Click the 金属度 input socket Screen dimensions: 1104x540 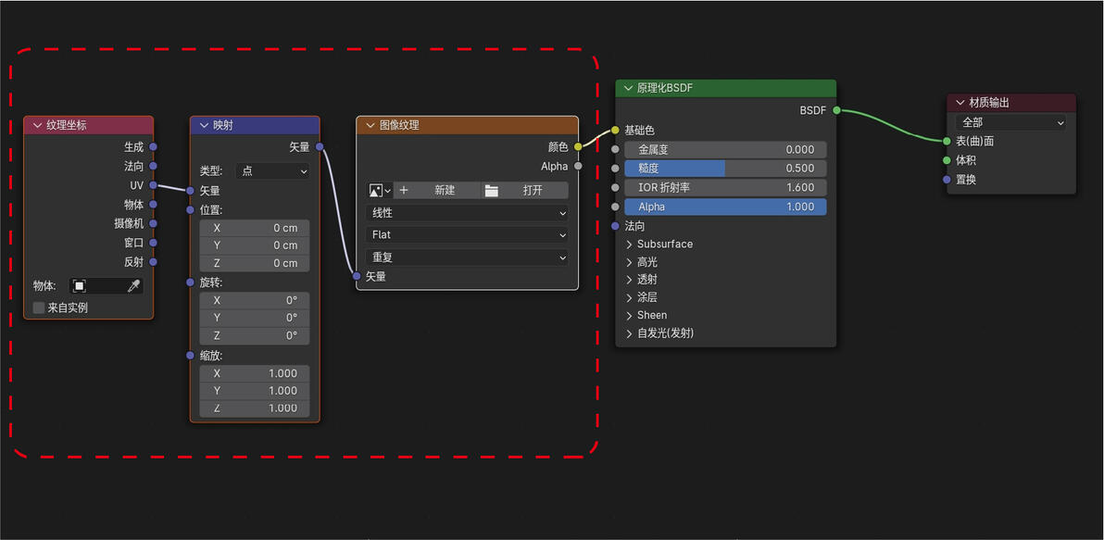(x=615, y=149)
